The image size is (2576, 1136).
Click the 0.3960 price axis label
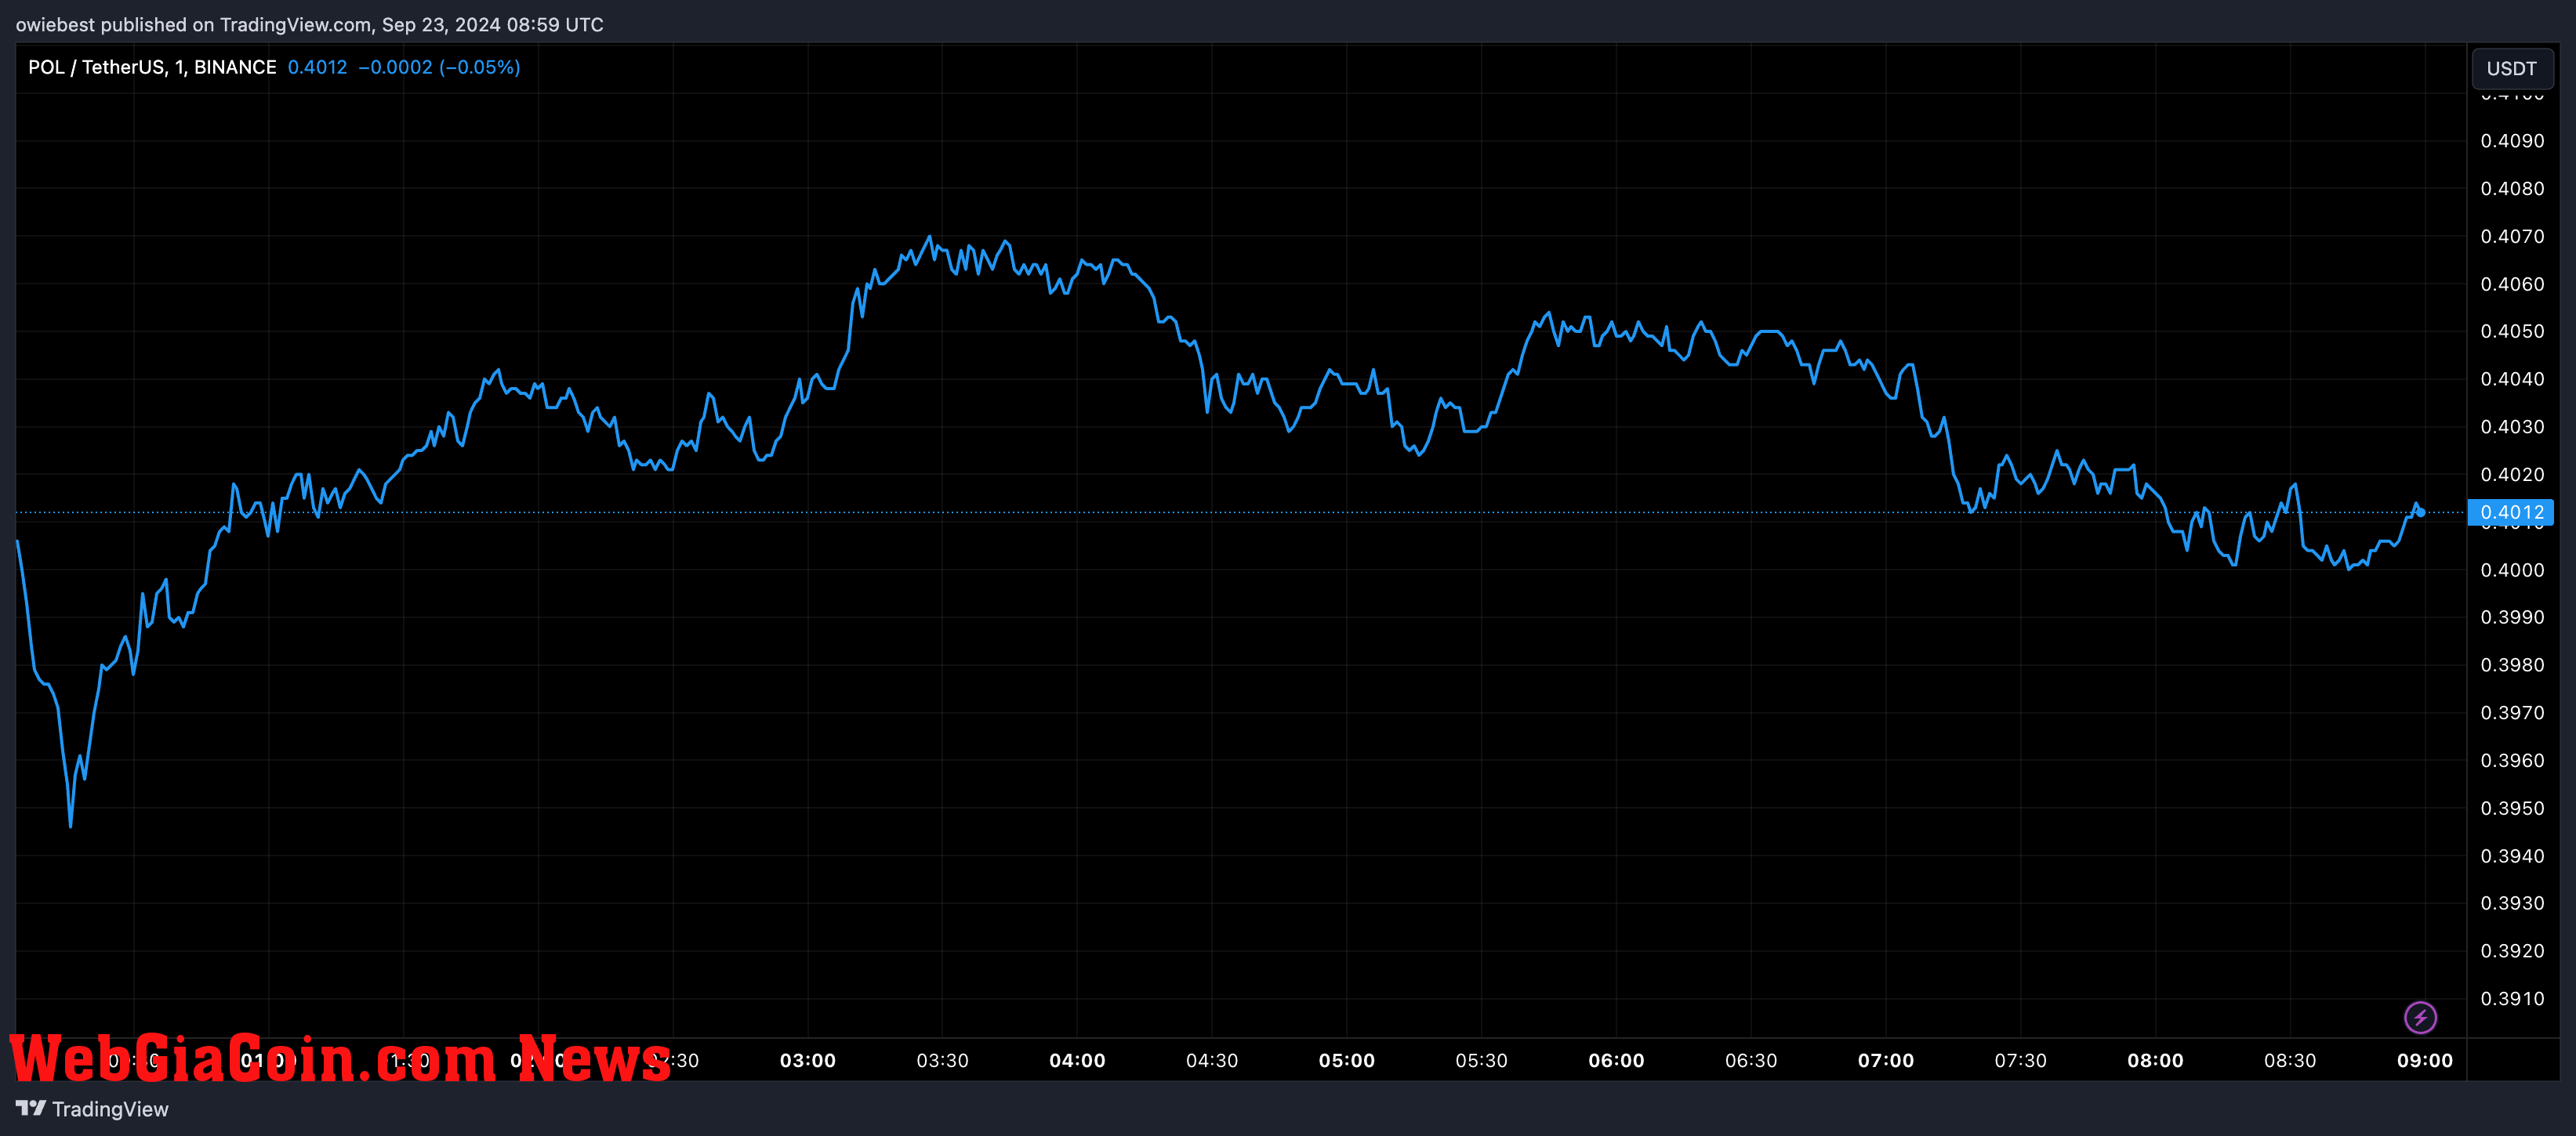(x=2512, y=760)
